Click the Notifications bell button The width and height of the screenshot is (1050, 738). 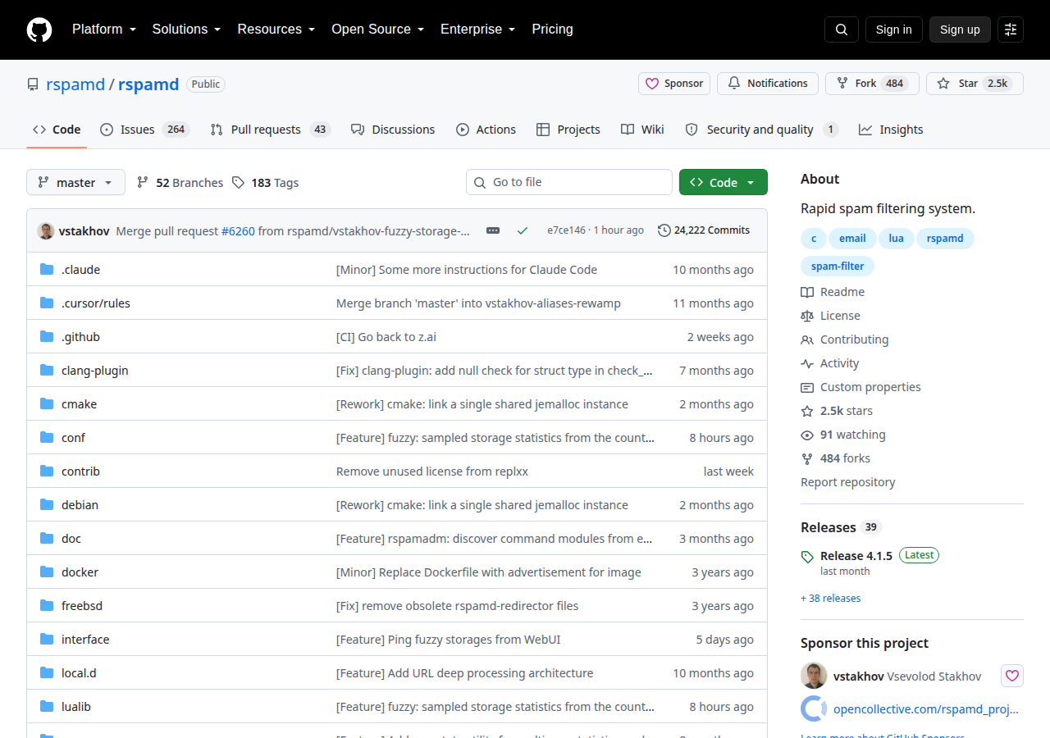tap(768, 84)
